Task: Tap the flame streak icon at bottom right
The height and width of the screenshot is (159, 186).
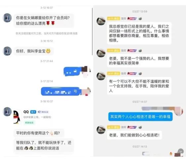Action: (171, 154)
